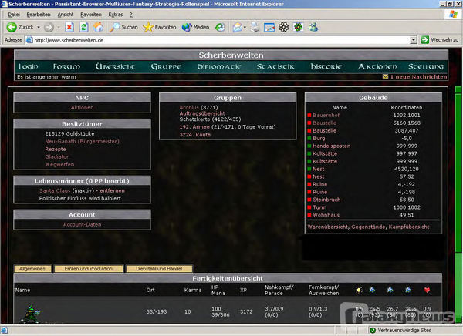Select the Diebstahl und Handel tab
This screenshot has height=336, width=463.
pos(153,268)
